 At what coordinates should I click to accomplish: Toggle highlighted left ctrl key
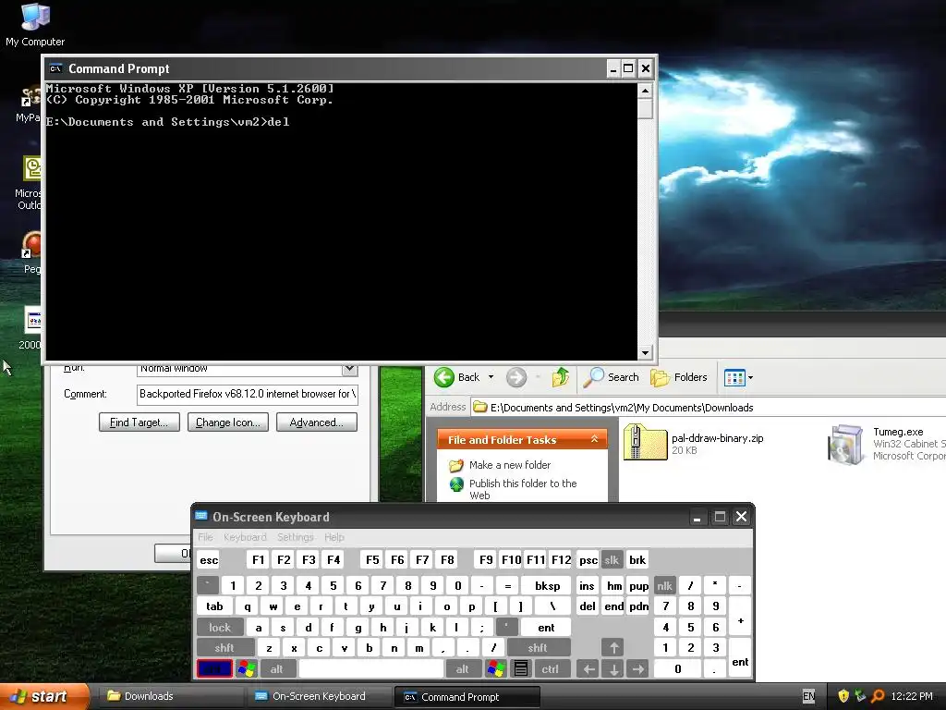pyautogui.click(x=214, y=669)
